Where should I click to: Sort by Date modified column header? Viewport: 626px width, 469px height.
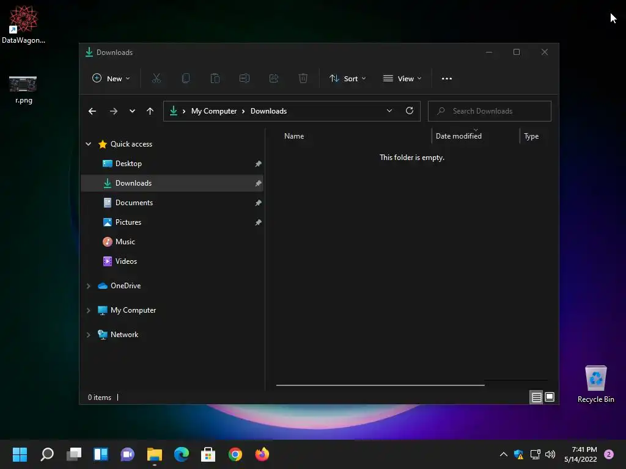point(458,136)
